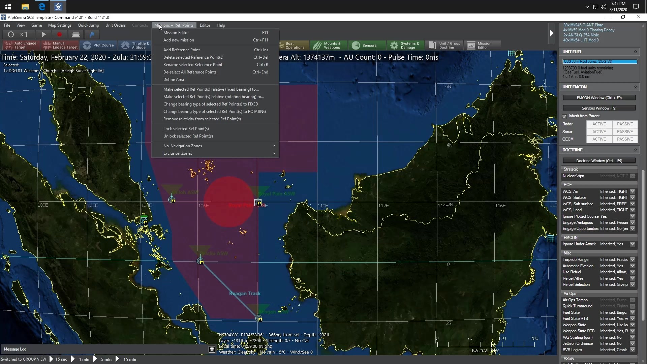This screenshot has height=364, width=647.
Task: Click the ship silhouette toolbar icon
Action: [76, 34]
